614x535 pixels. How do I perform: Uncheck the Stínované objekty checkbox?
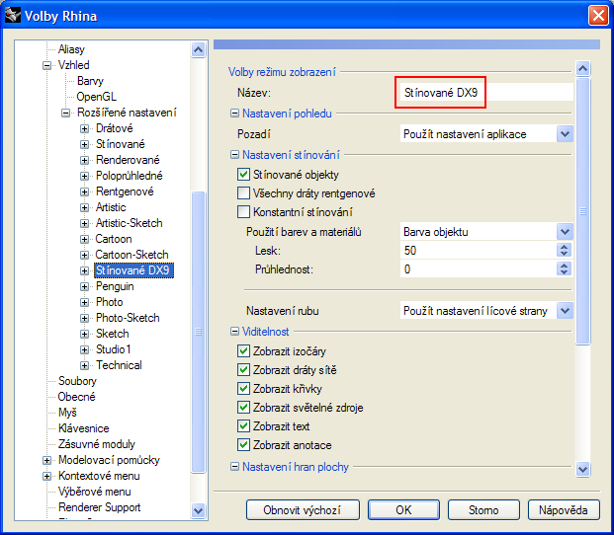(244, 175)
